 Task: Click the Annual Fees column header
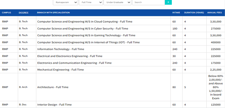215,13
